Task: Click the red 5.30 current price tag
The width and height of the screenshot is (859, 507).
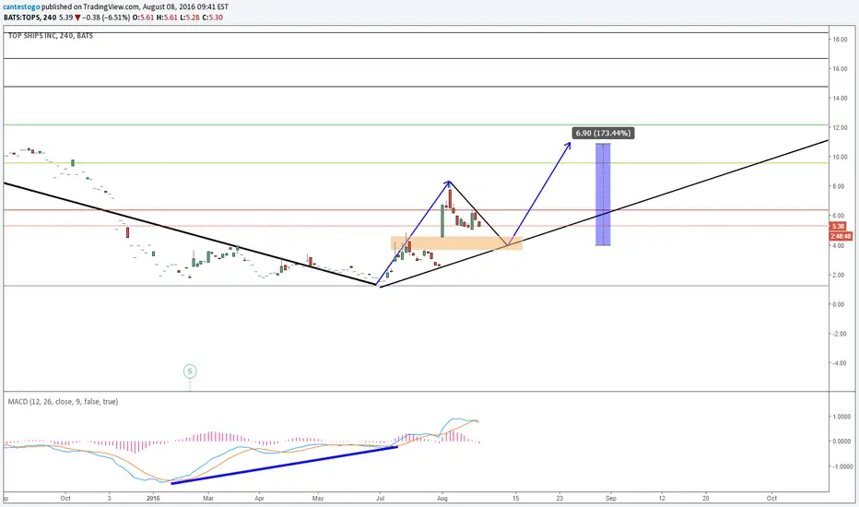Action: 838,227
